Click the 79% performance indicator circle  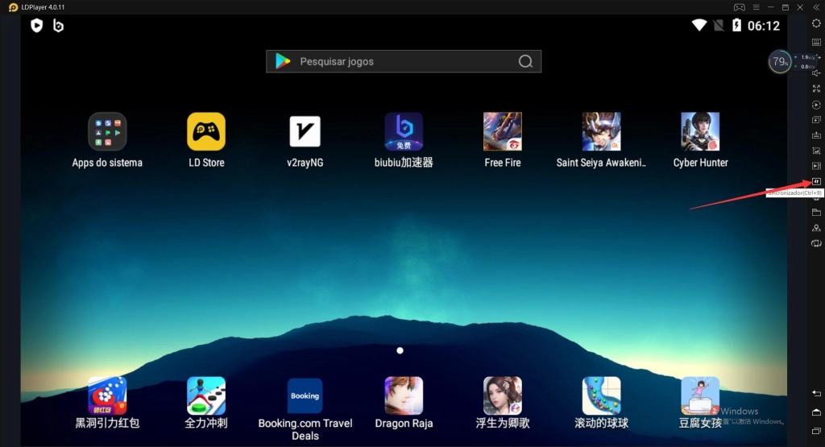[779, 62]
